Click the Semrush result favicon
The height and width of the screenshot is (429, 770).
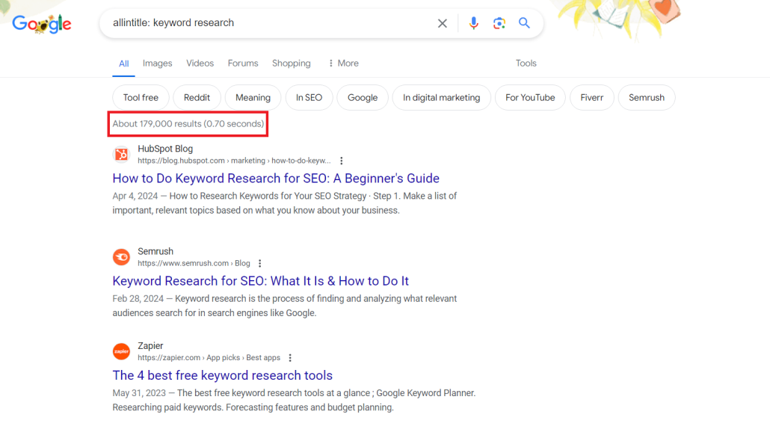[x=121, y=256]
